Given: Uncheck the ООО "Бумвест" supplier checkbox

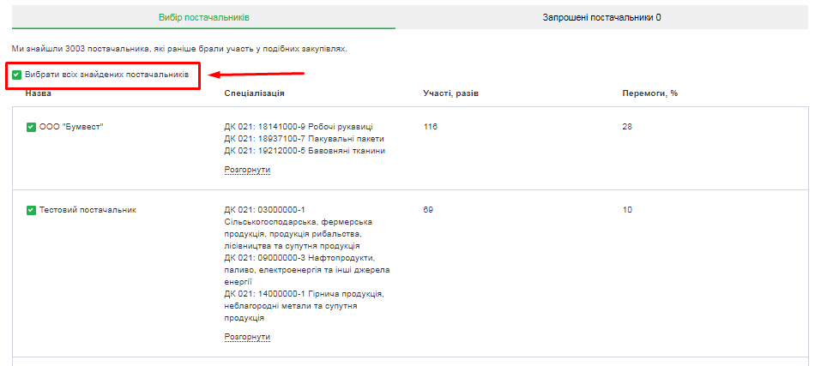Looking at the screenshot, I should pos(31,127).
